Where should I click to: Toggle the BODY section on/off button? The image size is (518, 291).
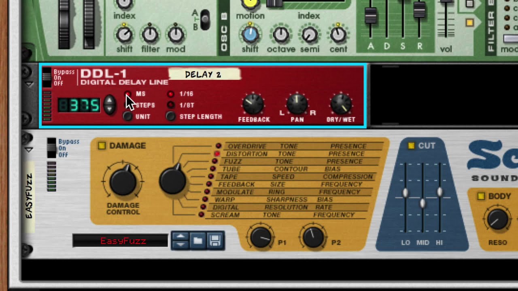[x=481, y=196]
